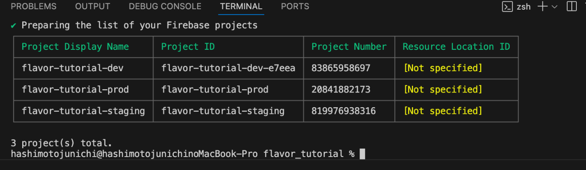Click project number 819976938316
This screenshot has height=170, width=586.
[344, 111]
